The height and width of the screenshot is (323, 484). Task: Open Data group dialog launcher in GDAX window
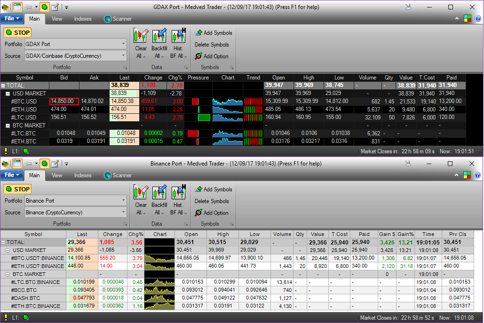(x=186, y=67)
